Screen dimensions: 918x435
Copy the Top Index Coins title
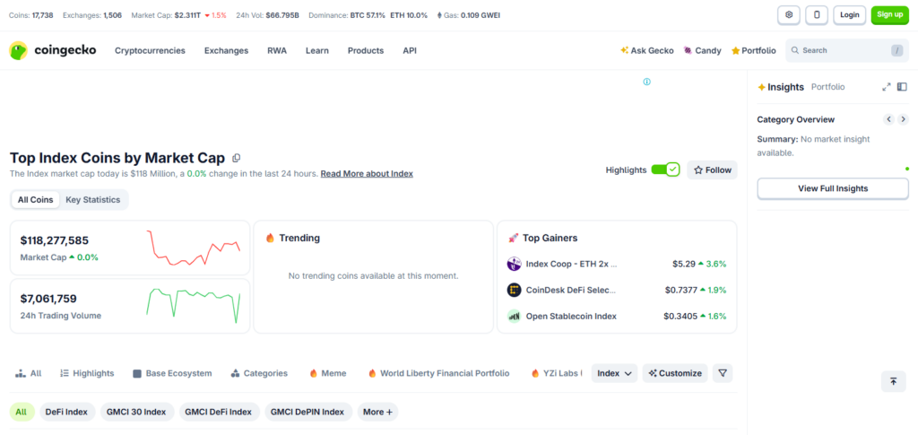(x=237, y=158)
